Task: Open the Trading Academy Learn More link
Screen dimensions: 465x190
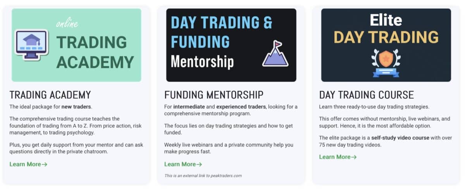Action: 25,164
